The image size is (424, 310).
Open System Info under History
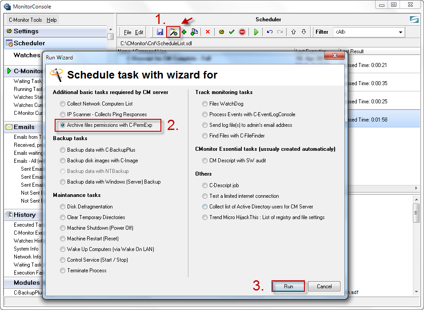point(26,249)
